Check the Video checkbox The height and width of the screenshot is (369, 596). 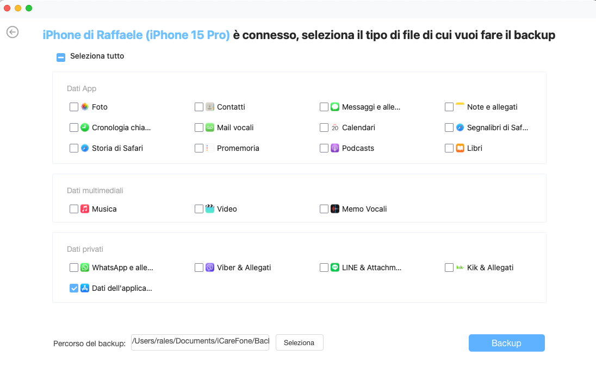199,209
